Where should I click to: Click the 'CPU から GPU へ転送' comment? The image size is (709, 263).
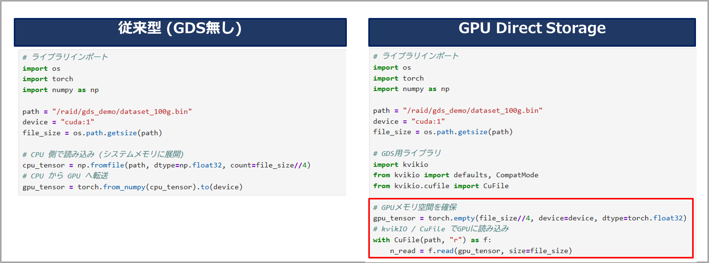[x=65, y=176]
